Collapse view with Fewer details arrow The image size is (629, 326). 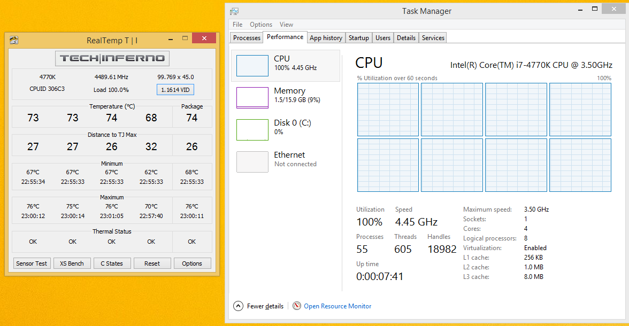239,306
